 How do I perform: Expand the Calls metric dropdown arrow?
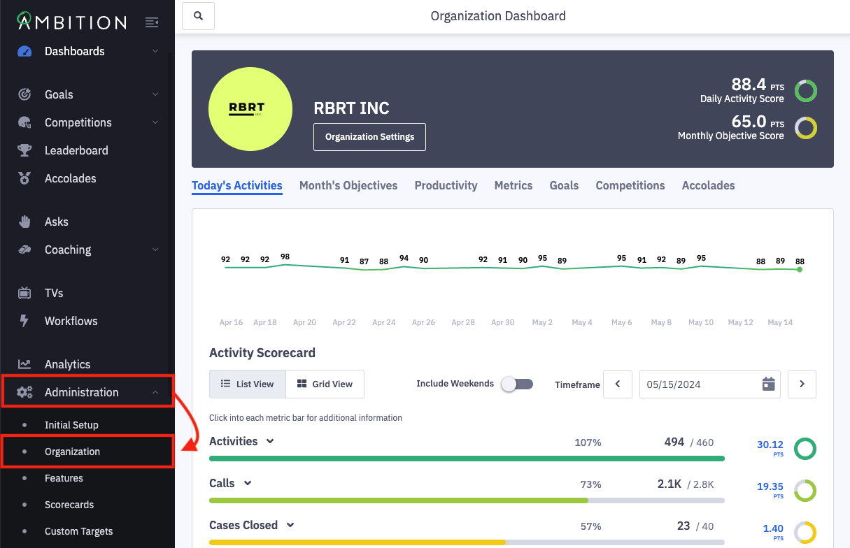[x=247, y=483]
